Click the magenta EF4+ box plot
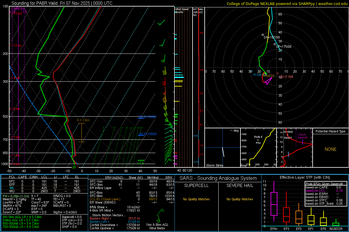 pos(274,204)
